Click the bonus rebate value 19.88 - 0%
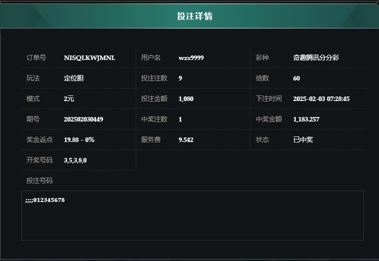Image resolution: width=379 pixels, height=261 pixels. 79,140
